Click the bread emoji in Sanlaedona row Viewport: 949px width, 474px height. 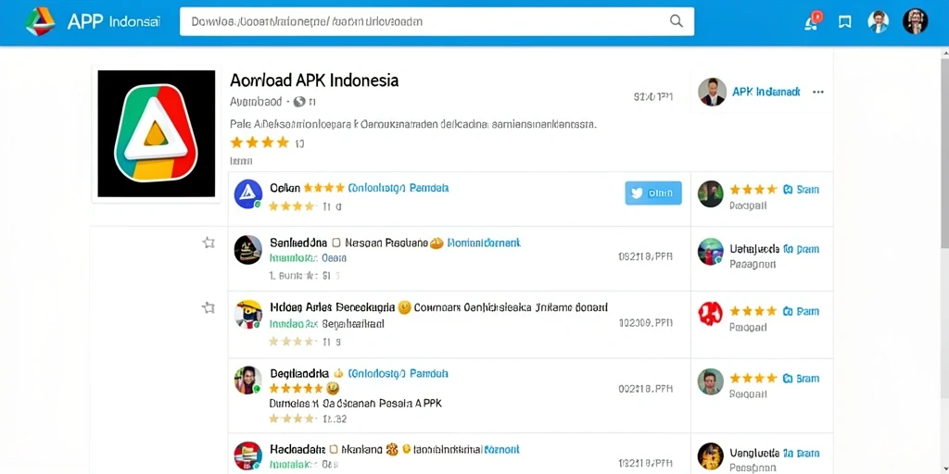click(437, 243)
